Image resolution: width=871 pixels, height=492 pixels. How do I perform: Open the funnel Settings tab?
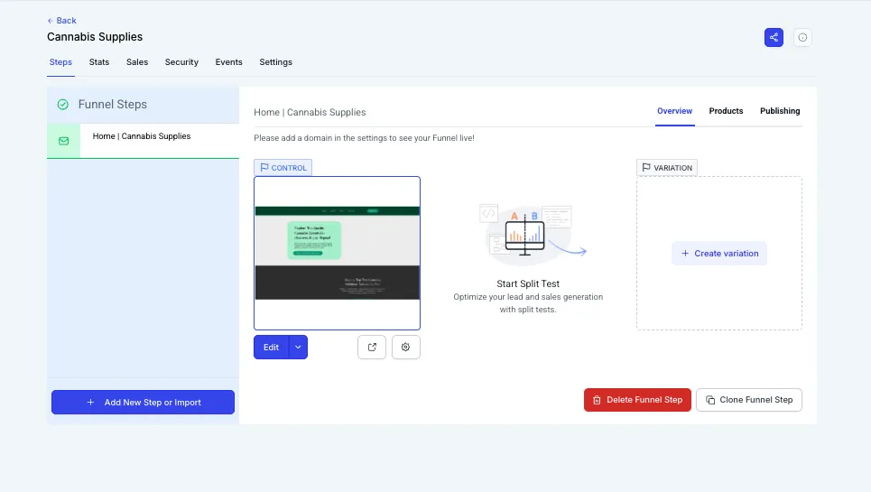pyautogui.click(x=275, y=62)
